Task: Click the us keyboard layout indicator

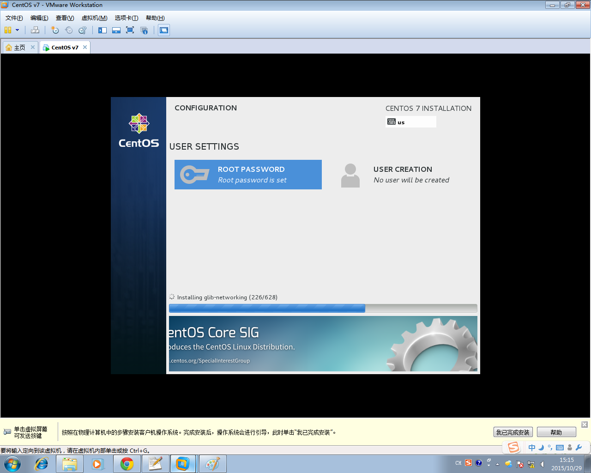Action: pos(411,122)
